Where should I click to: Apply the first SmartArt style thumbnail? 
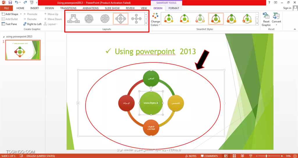click(x=169, y=19)
